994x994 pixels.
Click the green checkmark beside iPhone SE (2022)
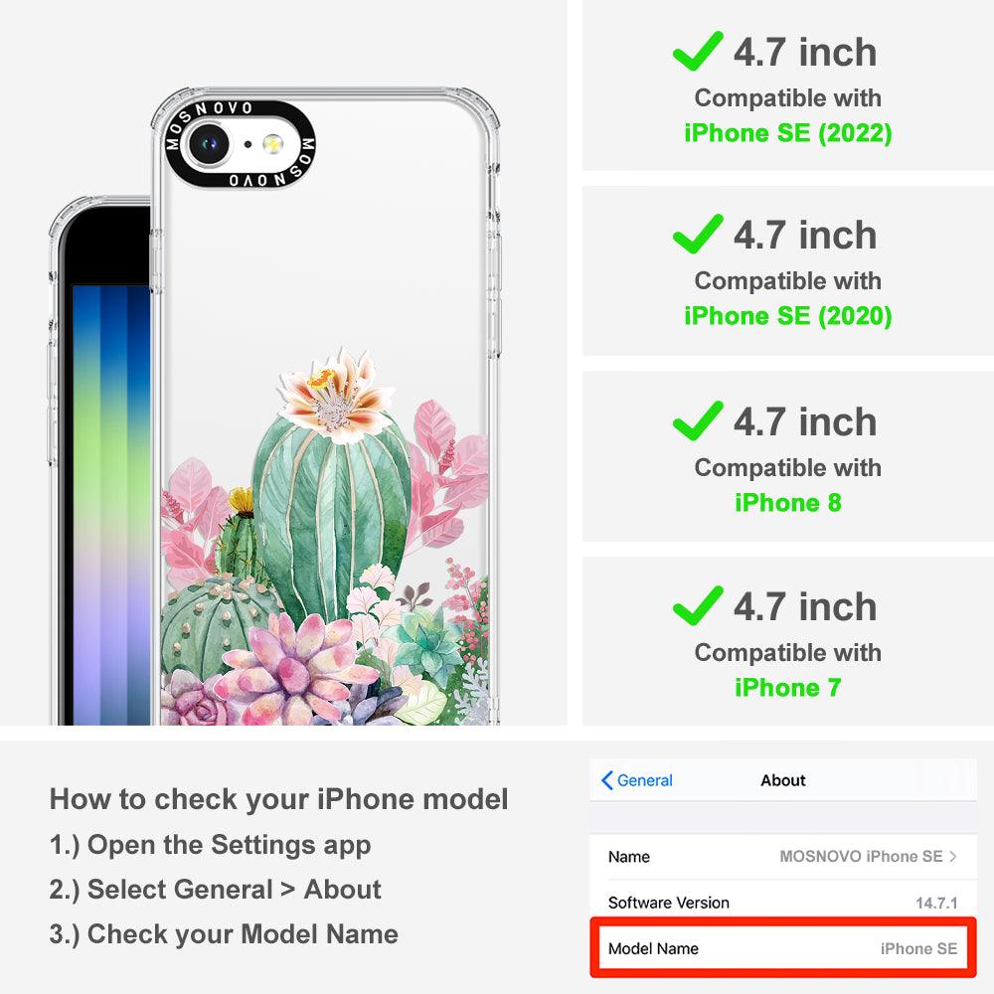[698, 51]
